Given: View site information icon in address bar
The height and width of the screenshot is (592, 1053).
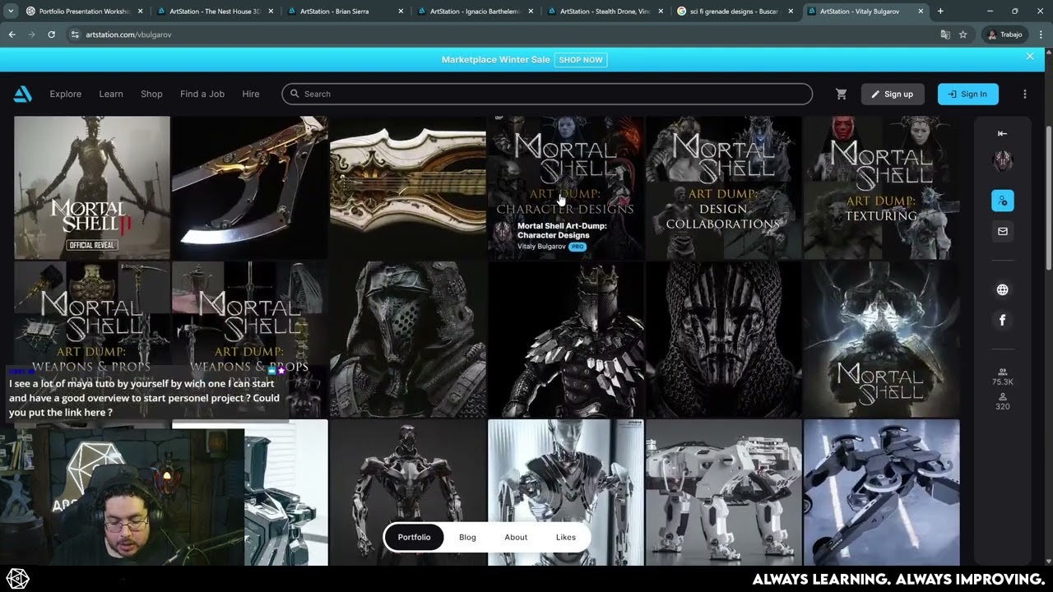Looking at the screenshot, I should click(75, 35).
